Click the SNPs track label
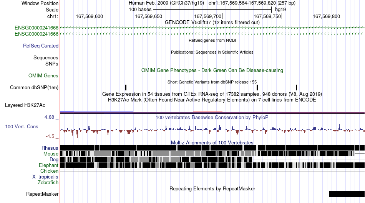The image size is (365, 203). tap(52, 64)
